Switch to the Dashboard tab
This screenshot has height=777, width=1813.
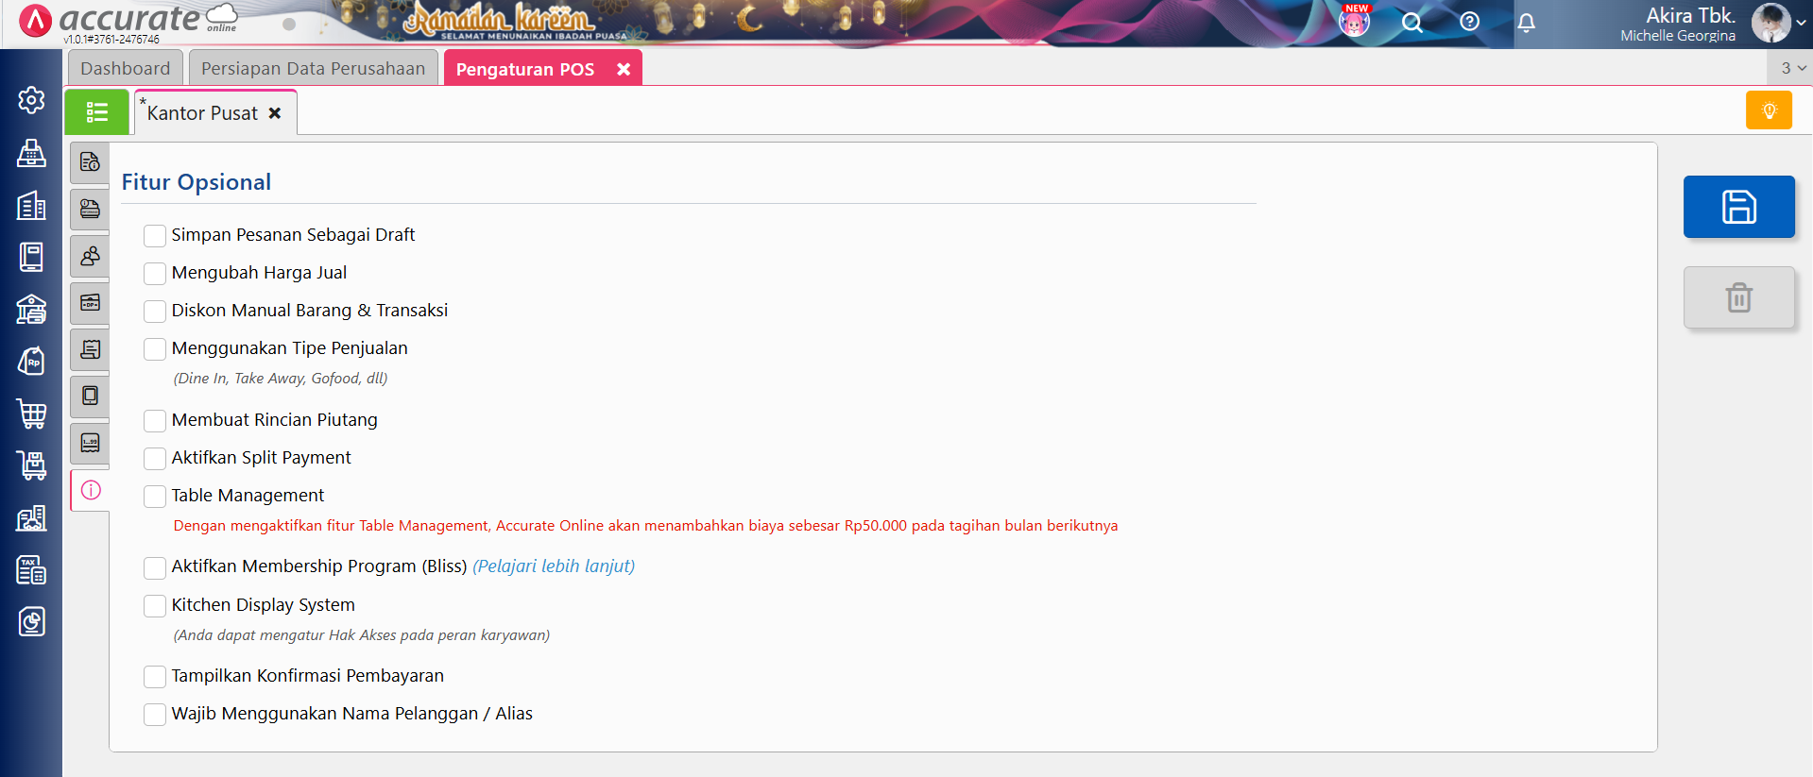tap(126, 69)
